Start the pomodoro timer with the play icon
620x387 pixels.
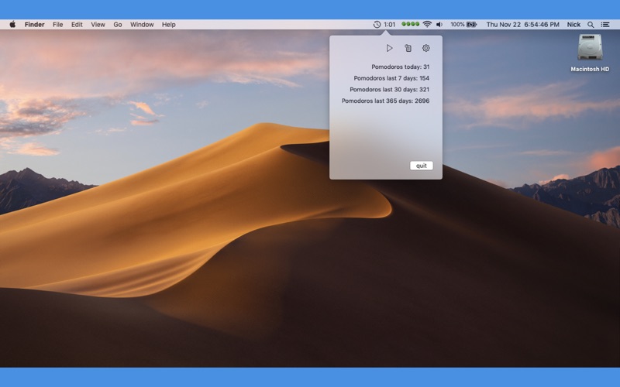click(390, 48)
